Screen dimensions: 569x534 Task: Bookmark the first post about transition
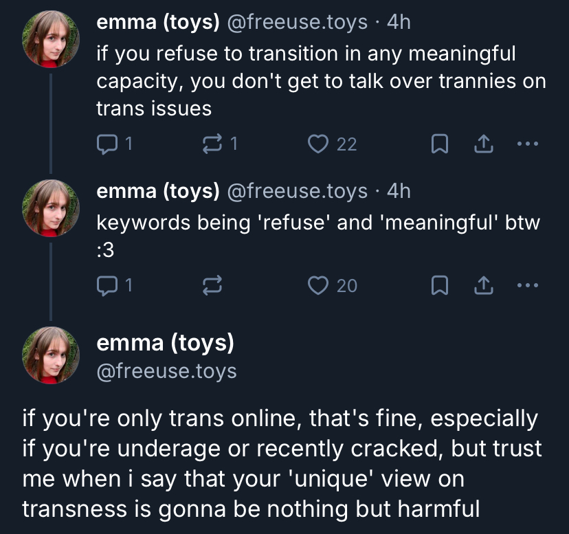coord(440,144)
